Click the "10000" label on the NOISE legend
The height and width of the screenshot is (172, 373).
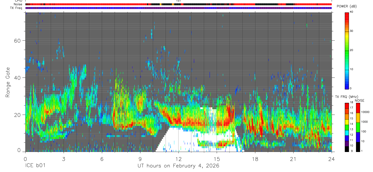(365, 112)
